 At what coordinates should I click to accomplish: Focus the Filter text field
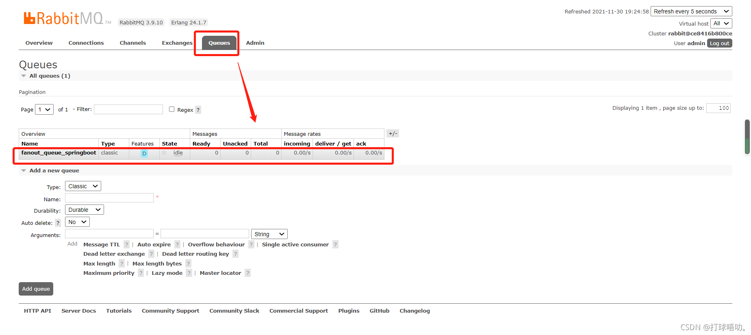(128, 109)
